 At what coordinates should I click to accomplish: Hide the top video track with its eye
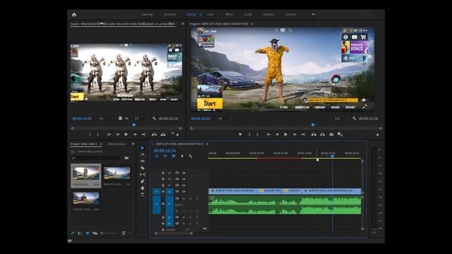click(184, 173)
